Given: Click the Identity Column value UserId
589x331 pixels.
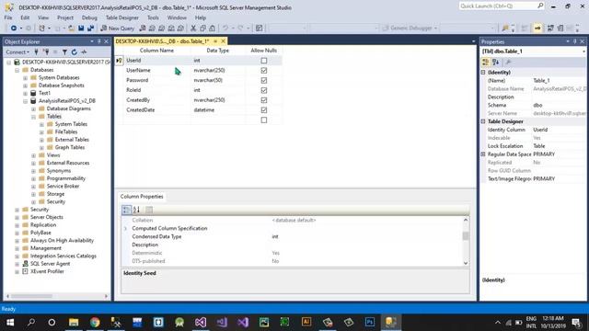Looking at the screenshot, I should 540,130.
